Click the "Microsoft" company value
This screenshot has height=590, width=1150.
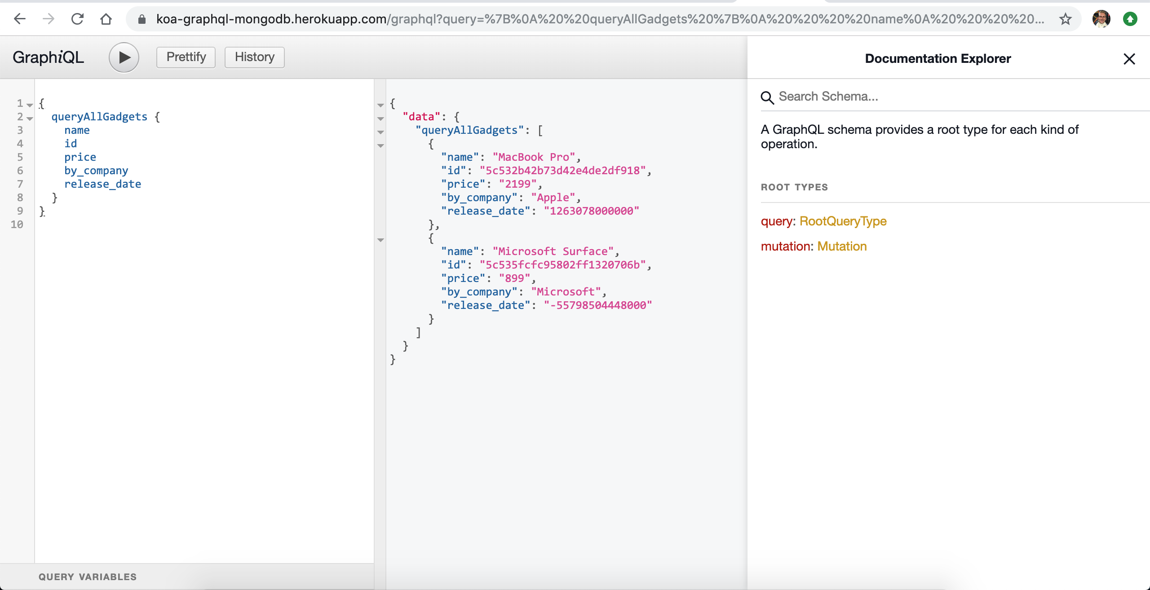point(566,292)
